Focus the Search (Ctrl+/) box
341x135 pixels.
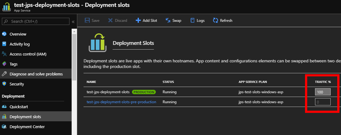36,22
